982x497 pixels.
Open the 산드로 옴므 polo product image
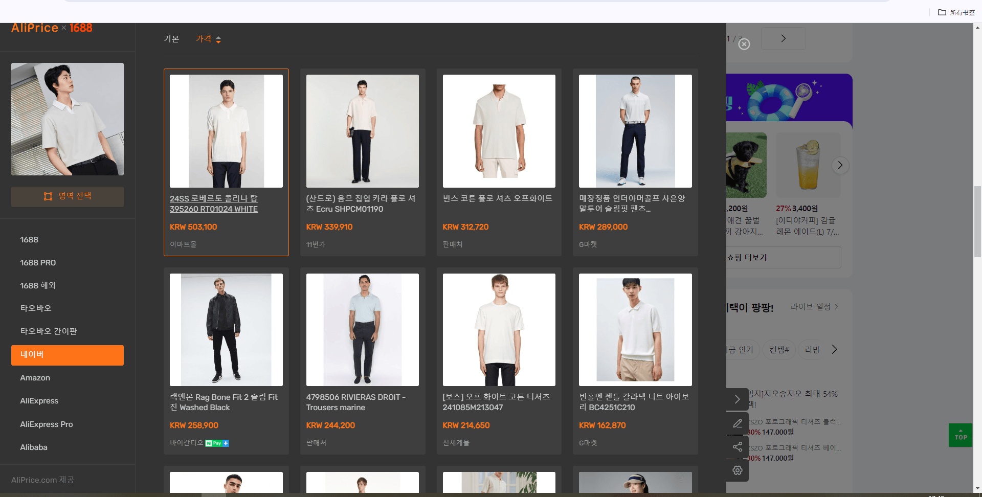(x=363, y=131)
